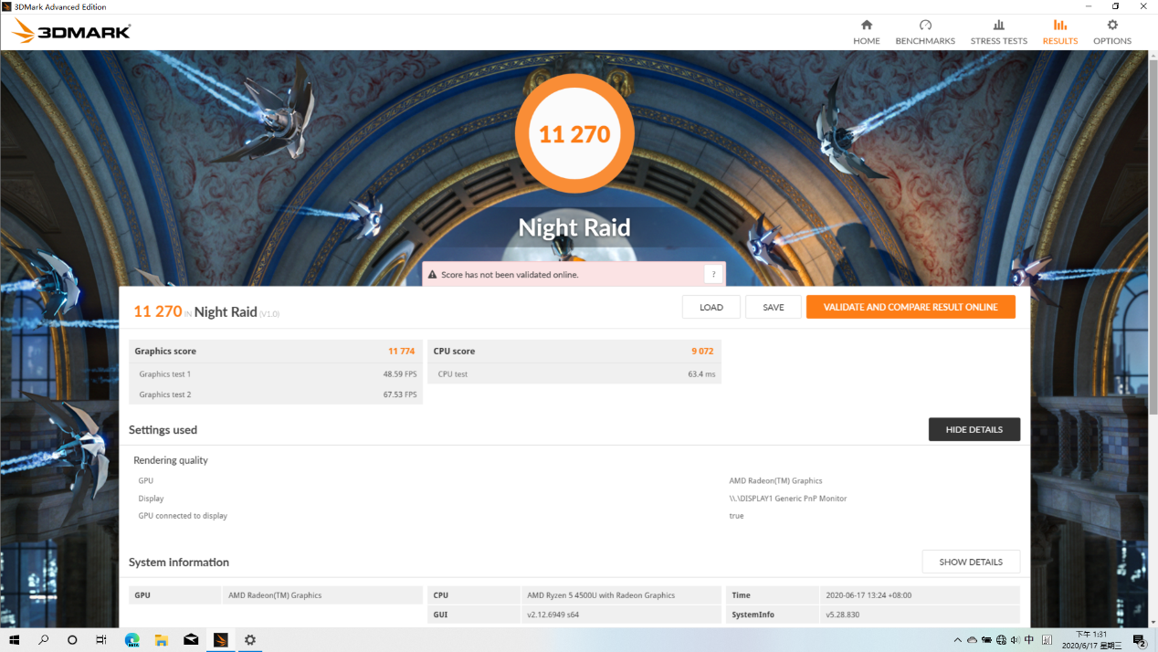
Task: Open Windows search from the taskbar
Action: coord(43,640)
